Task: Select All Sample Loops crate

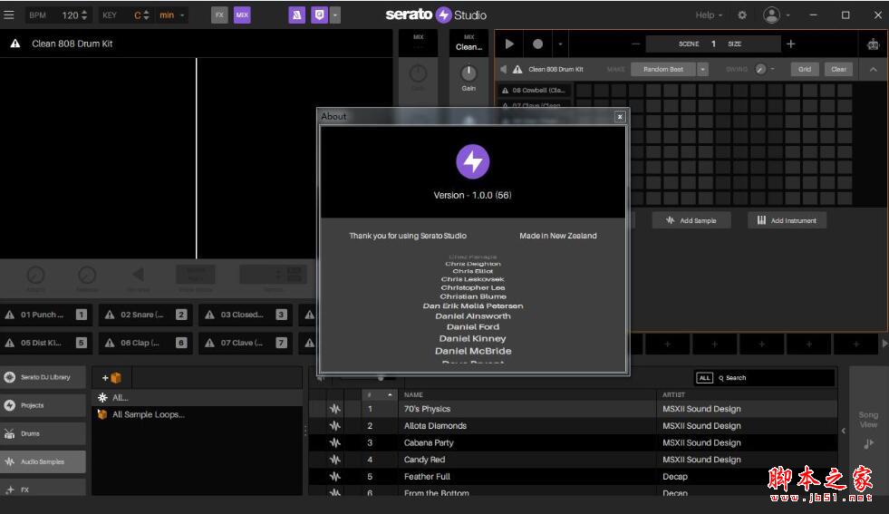Action: tap(198, 414)
